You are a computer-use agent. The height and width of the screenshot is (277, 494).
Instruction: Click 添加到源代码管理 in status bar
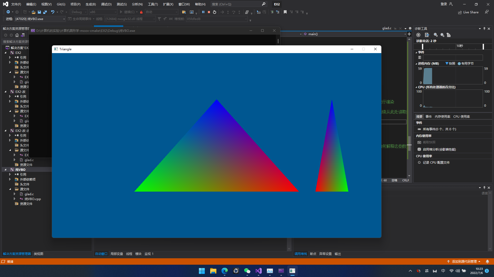[464, 261]
